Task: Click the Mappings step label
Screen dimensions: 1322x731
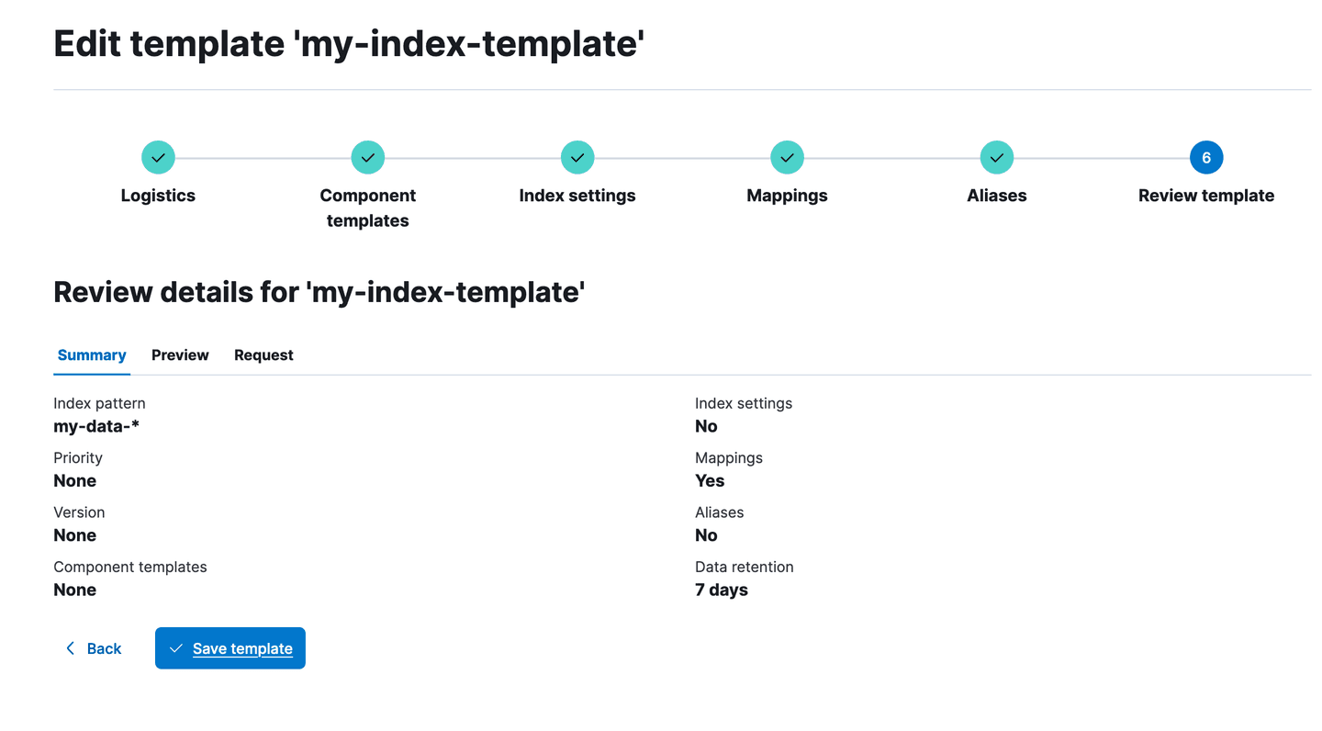Action: (x=787, y=196)
